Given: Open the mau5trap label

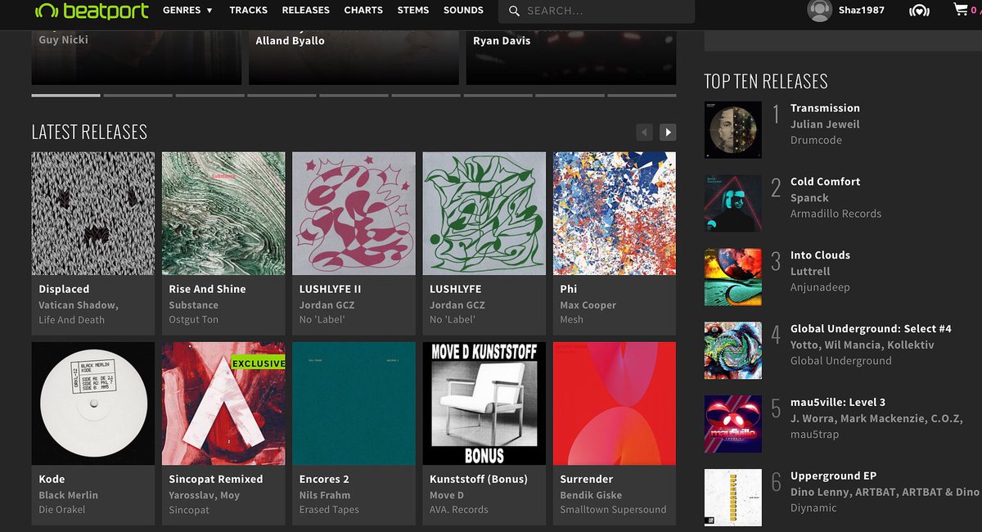Looking at the screenshot, I should [814, 435].
